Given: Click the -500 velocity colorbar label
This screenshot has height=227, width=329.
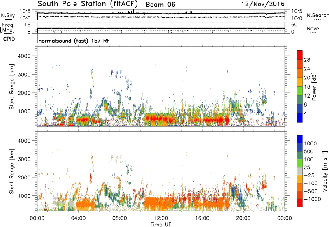Looking at the screenshot, I should coord(311,191).
